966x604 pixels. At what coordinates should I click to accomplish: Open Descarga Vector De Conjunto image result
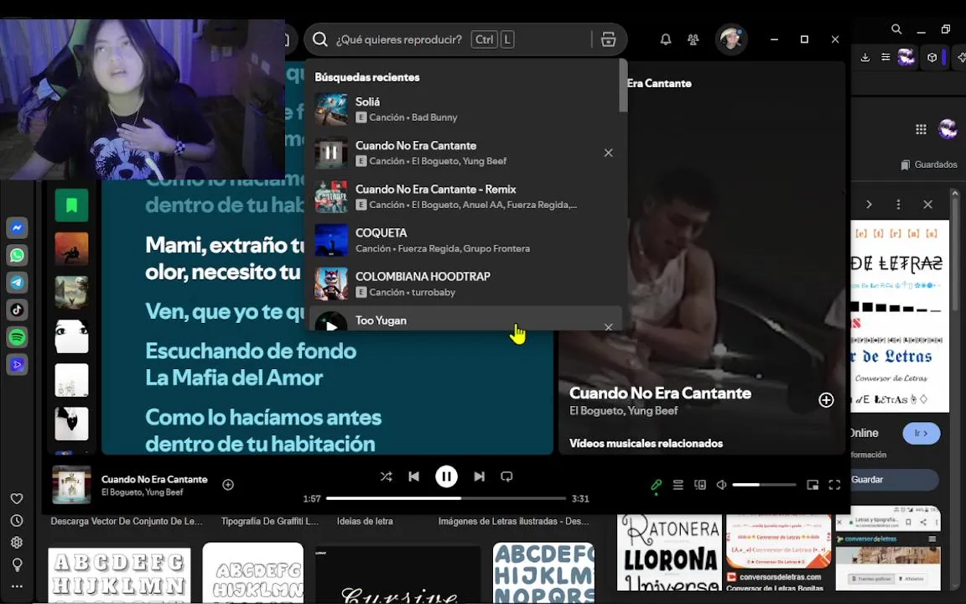point(127,522)
